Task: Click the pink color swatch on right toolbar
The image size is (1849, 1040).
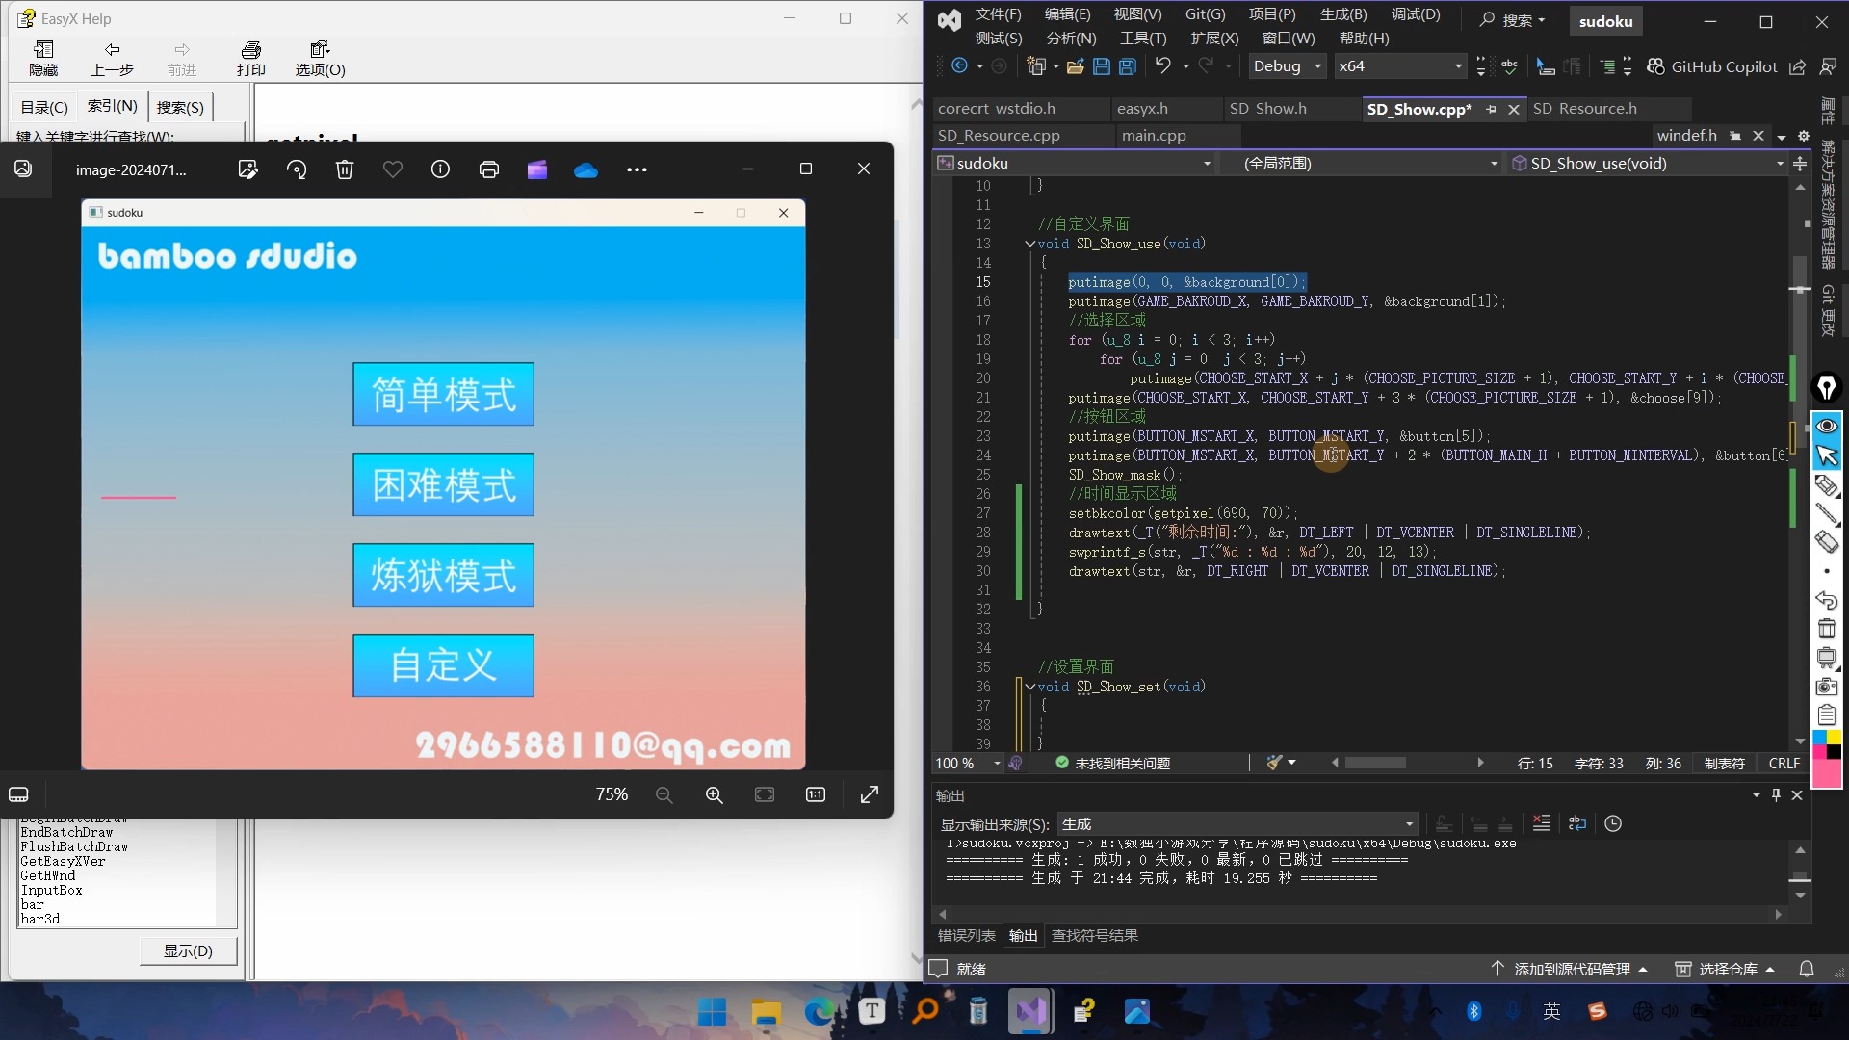Action: [1826, 774]
